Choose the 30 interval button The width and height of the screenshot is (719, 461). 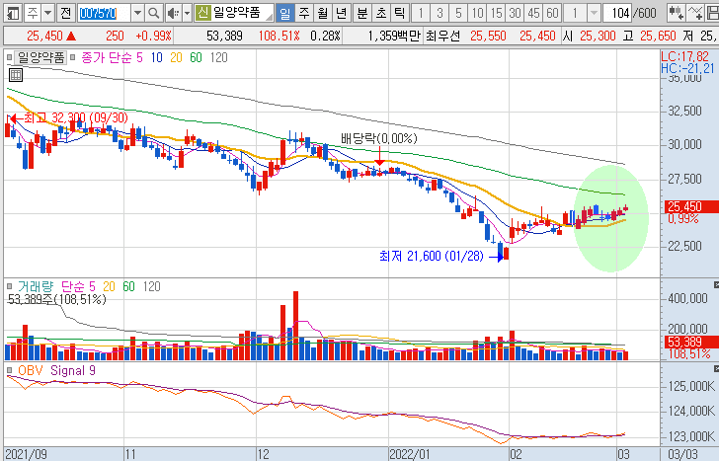[x=515, y=13]
